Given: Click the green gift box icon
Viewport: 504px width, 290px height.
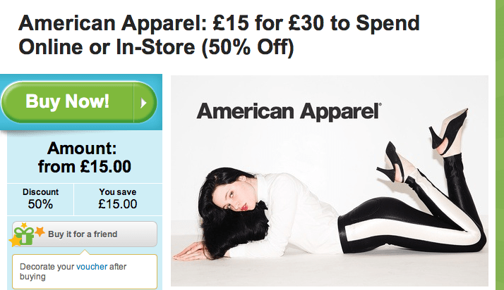Looking at the screenshot, I should pyautogui.click(x=24, y=236).
